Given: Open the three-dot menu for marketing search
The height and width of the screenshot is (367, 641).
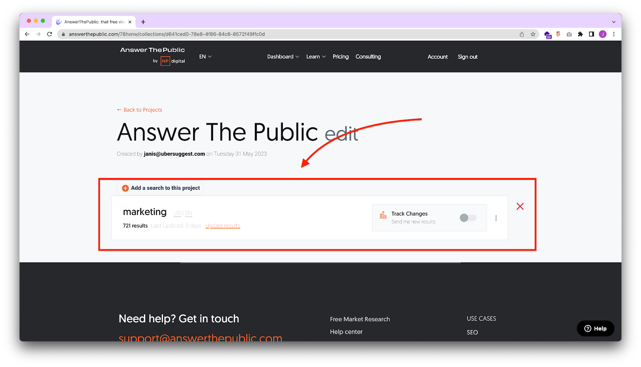Looking at the screenshot, I should (496, 218).
